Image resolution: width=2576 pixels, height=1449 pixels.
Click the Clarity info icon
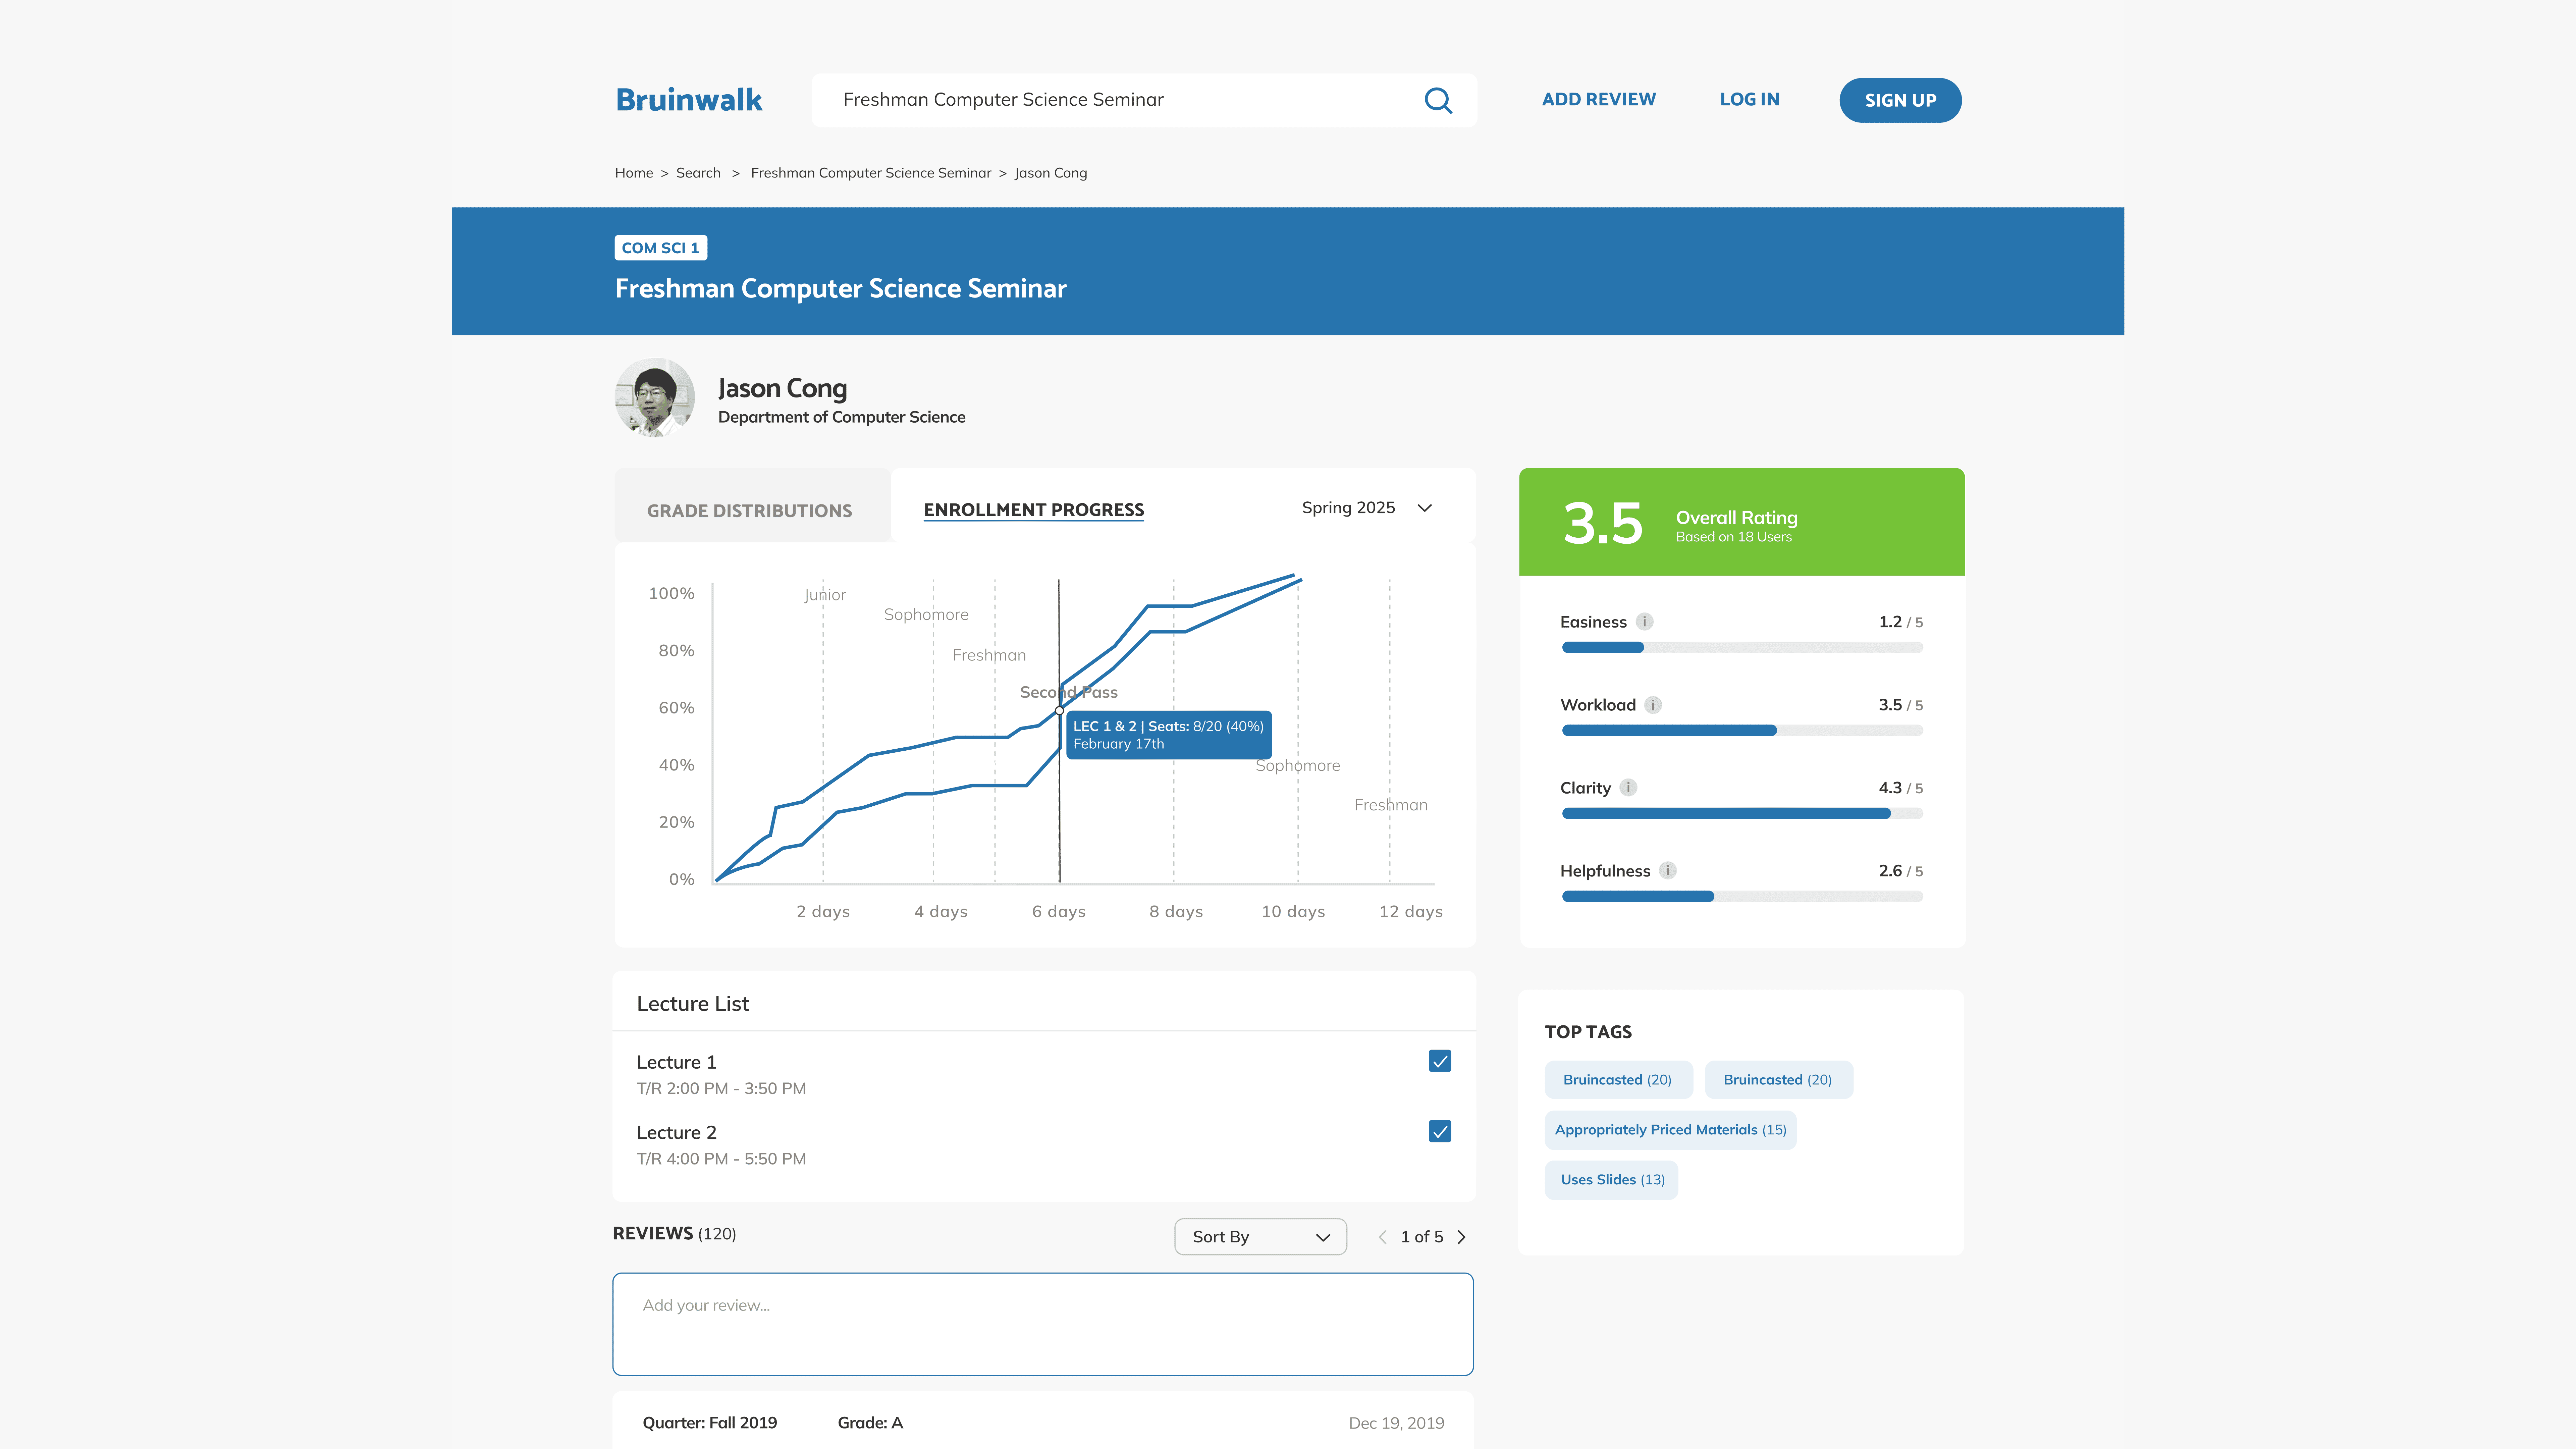click(x=1628, y=788)
